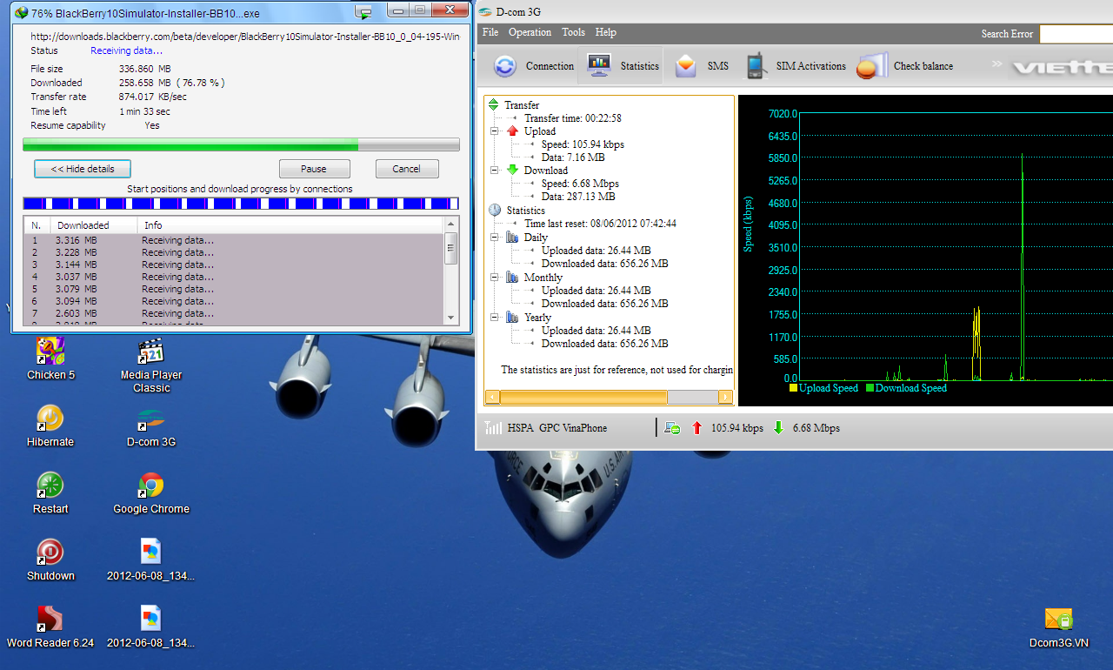Open the Tools menu

pos(573,32)
